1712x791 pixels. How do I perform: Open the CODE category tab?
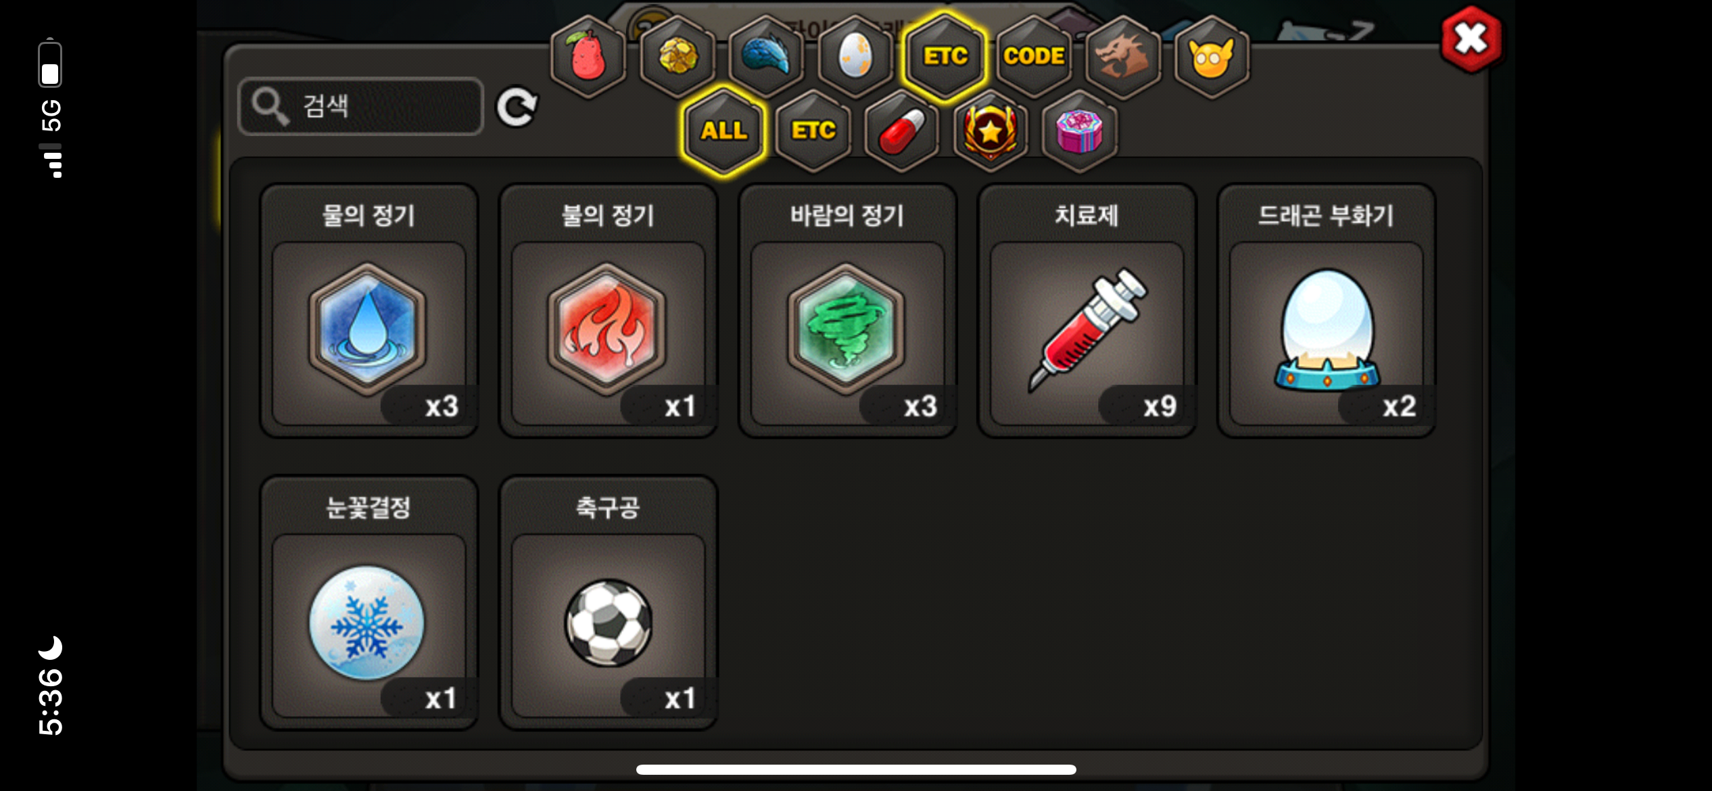click(x=1034, y=56)
